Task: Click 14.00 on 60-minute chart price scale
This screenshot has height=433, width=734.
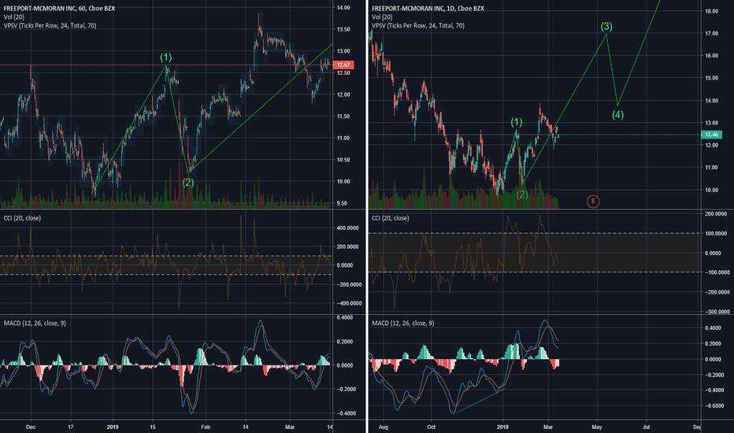Action: point(343,8)
